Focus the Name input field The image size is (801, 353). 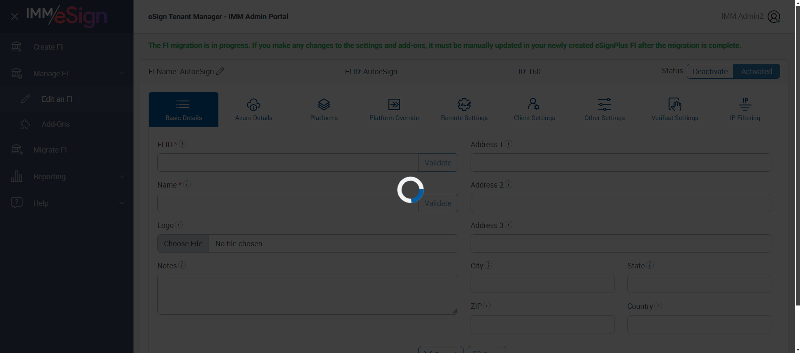click(x=288, y=203)
